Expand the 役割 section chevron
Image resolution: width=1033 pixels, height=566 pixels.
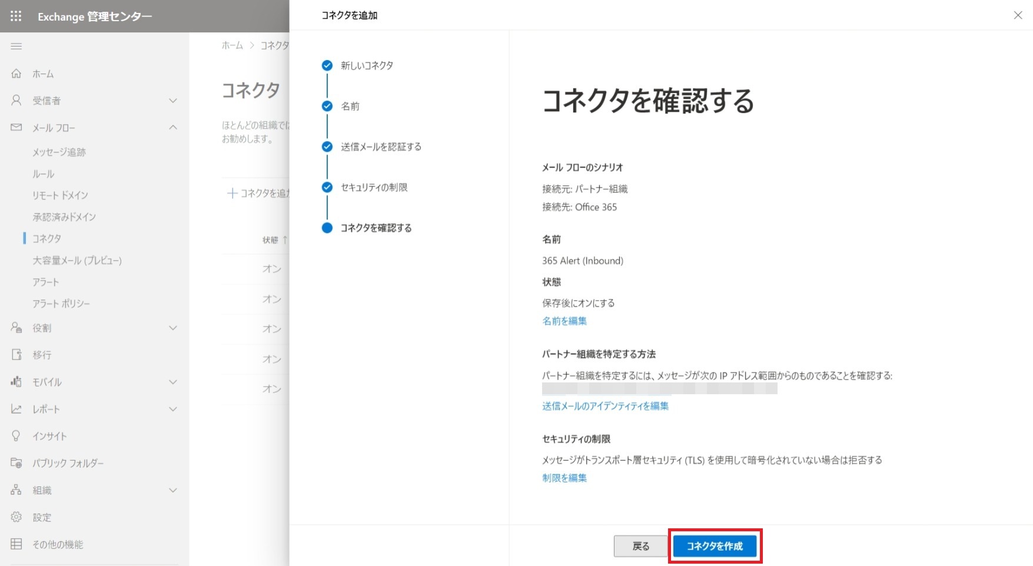[x=173, y=328]
